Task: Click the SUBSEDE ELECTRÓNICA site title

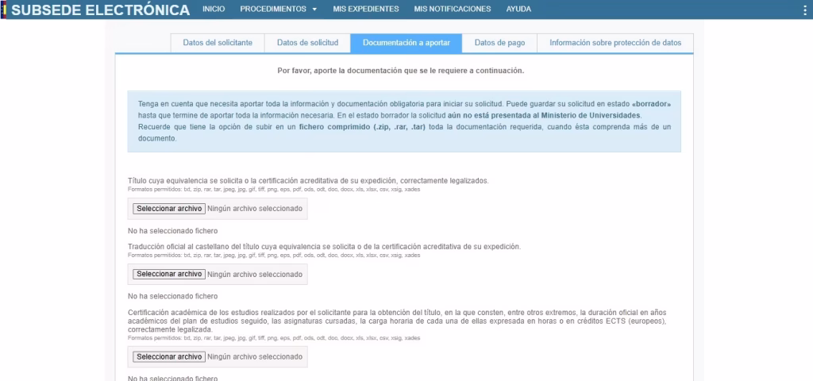Action: (101, 10)
